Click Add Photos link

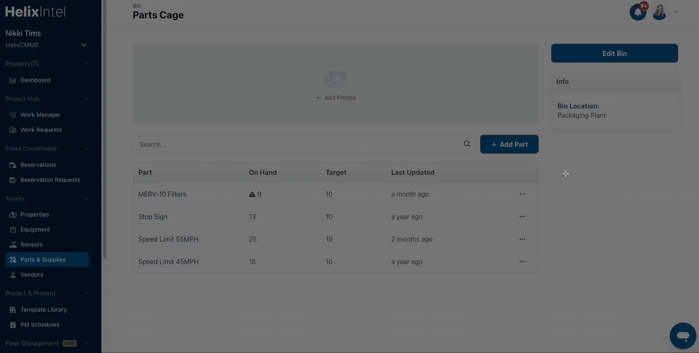point(336,98)
